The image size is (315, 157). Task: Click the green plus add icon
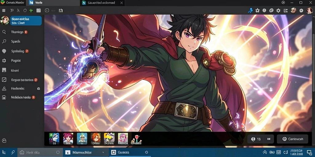pos(31,10)
